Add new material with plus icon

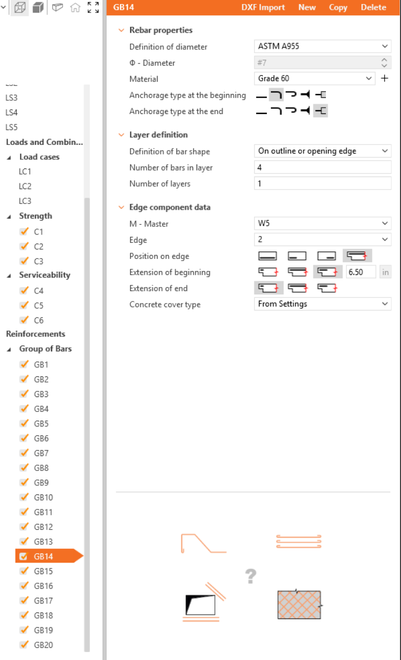[x=384, y=78]
